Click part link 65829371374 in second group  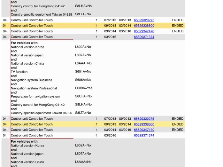(x=144, y=135)
